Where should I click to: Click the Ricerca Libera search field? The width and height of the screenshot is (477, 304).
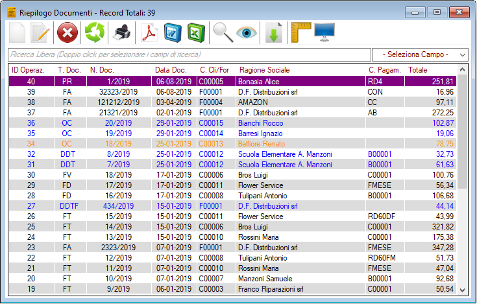pos(188,54)
